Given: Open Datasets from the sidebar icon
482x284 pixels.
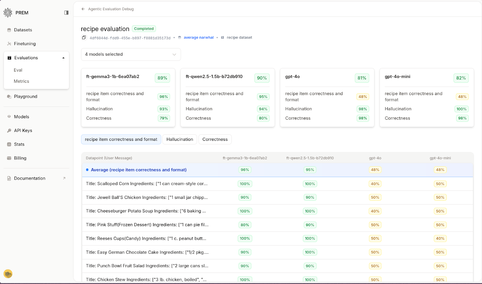Looking at the screenshot, I should coord(9,30).
